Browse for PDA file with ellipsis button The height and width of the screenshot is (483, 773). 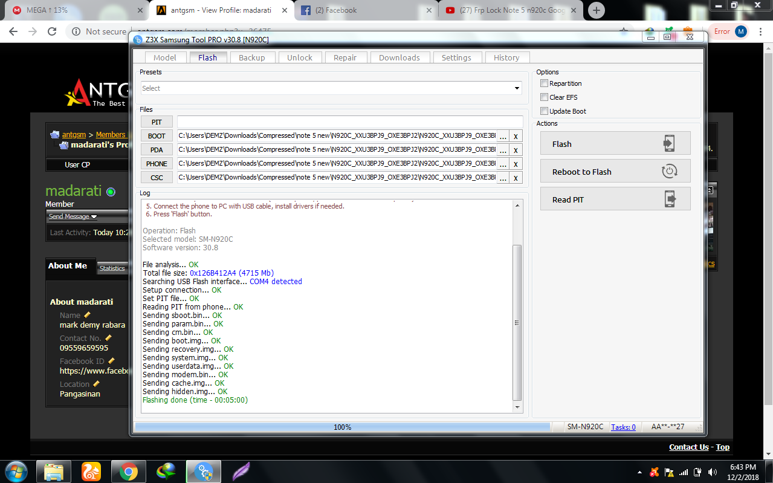tap(503, 150)
